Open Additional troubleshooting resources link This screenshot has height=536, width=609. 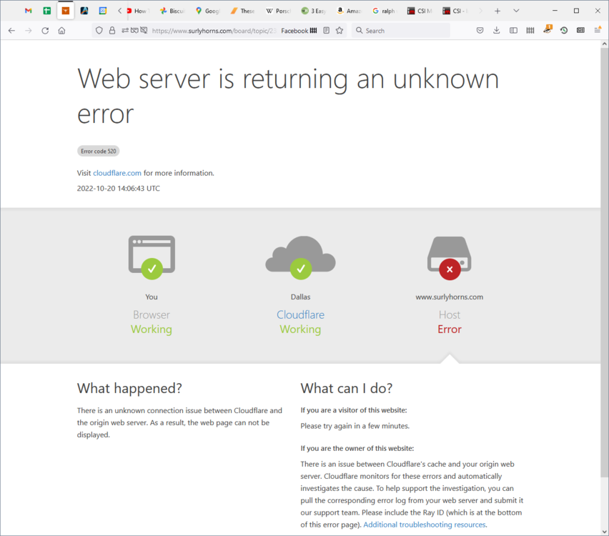[x=425, y=525]
